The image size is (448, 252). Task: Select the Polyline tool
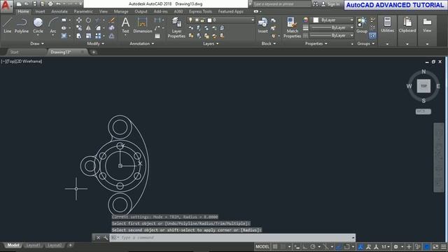[x=22, y=25]
